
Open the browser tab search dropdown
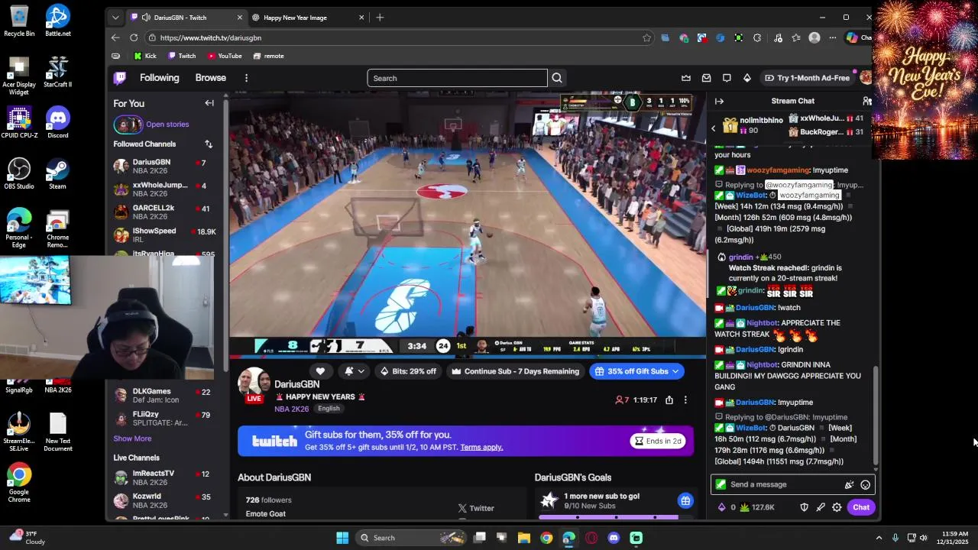tap(115, 18)
